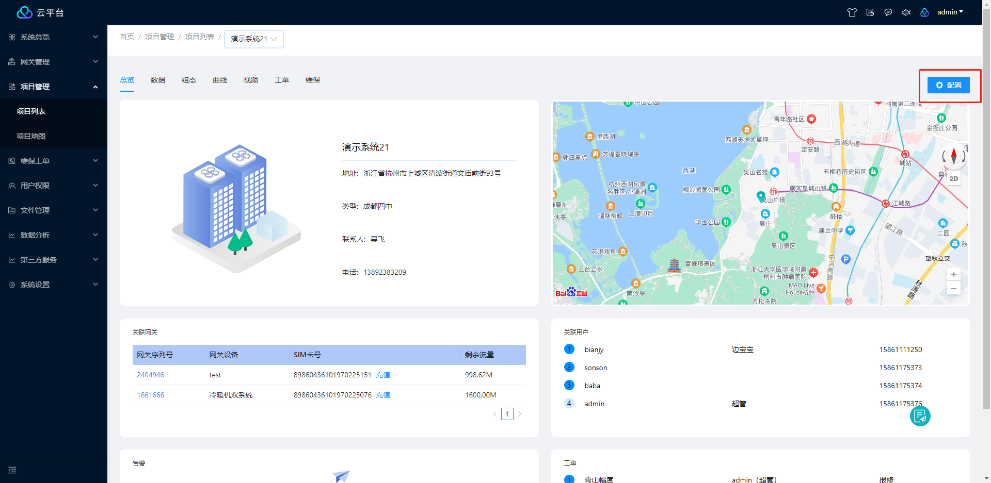Zoom in on the map
The height and width of the screenshot is (483, 991).
point(954,274)
